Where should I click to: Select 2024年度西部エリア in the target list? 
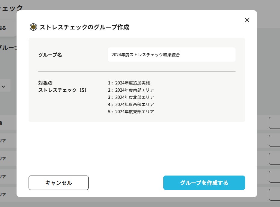[134, 105]
